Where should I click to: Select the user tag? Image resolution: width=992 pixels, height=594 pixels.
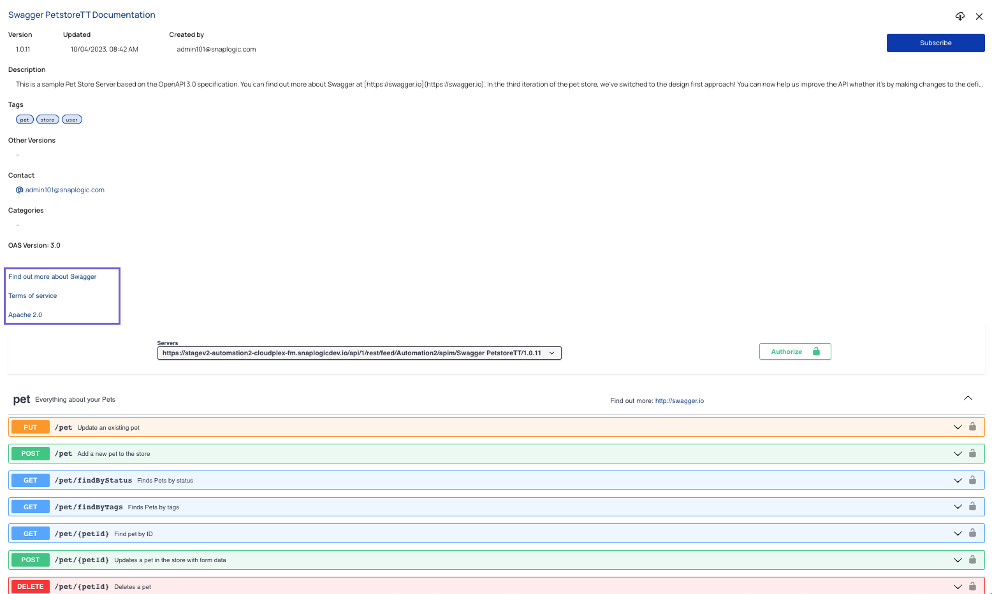tap(72, 120)
